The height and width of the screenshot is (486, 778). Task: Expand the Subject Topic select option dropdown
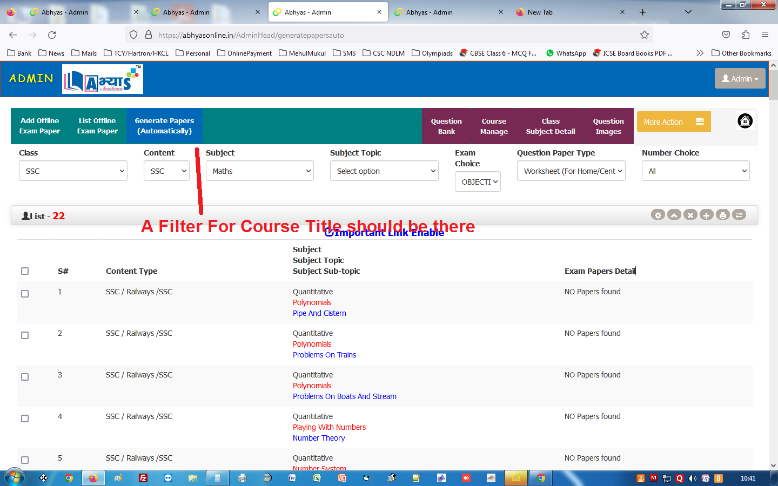coord(384,171)
